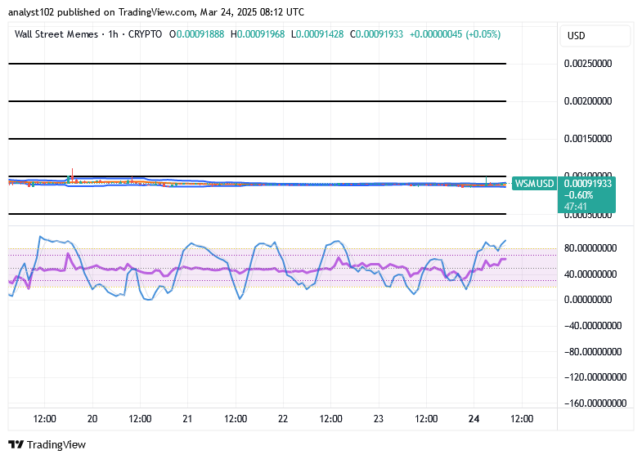Image resolution: width=642 pixels, height=459 pixels.
Task: Click the red spike candle near March 19
Action: [73, 175]
